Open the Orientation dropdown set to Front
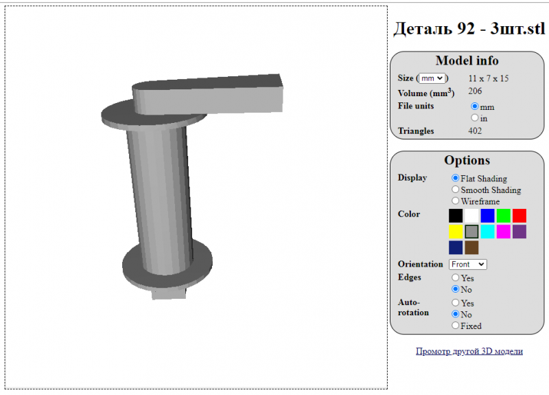 (x=468, y=264)
